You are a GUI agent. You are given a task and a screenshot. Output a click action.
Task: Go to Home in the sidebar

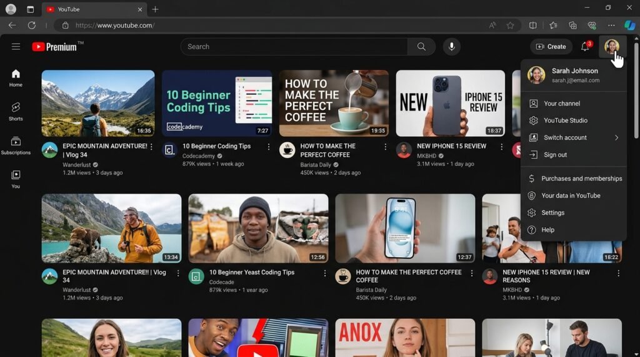pos(16,78)
